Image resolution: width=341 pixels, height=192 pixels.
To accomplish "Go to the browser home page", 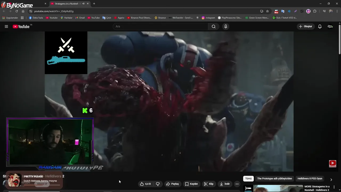I will coord(23,11).
